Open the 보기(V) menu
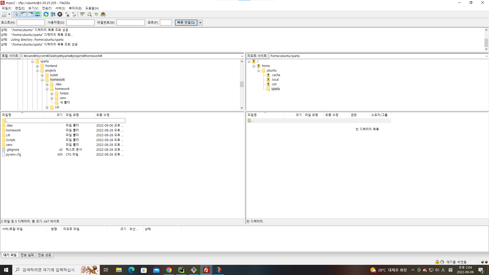 point(33,8)
